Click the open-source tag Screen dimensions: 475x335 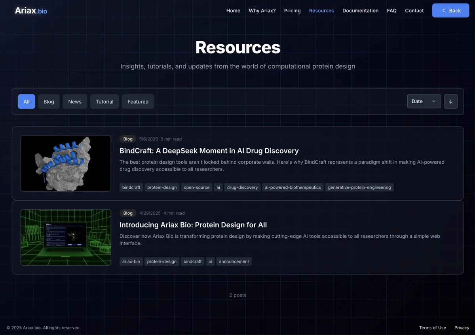pos(197,187)
